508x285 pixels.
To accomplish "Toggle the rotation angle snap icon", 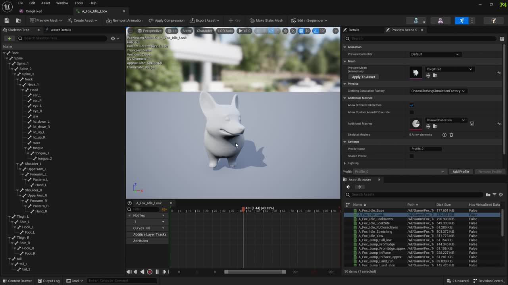I will pyautogui.click(x=316, y=30).
